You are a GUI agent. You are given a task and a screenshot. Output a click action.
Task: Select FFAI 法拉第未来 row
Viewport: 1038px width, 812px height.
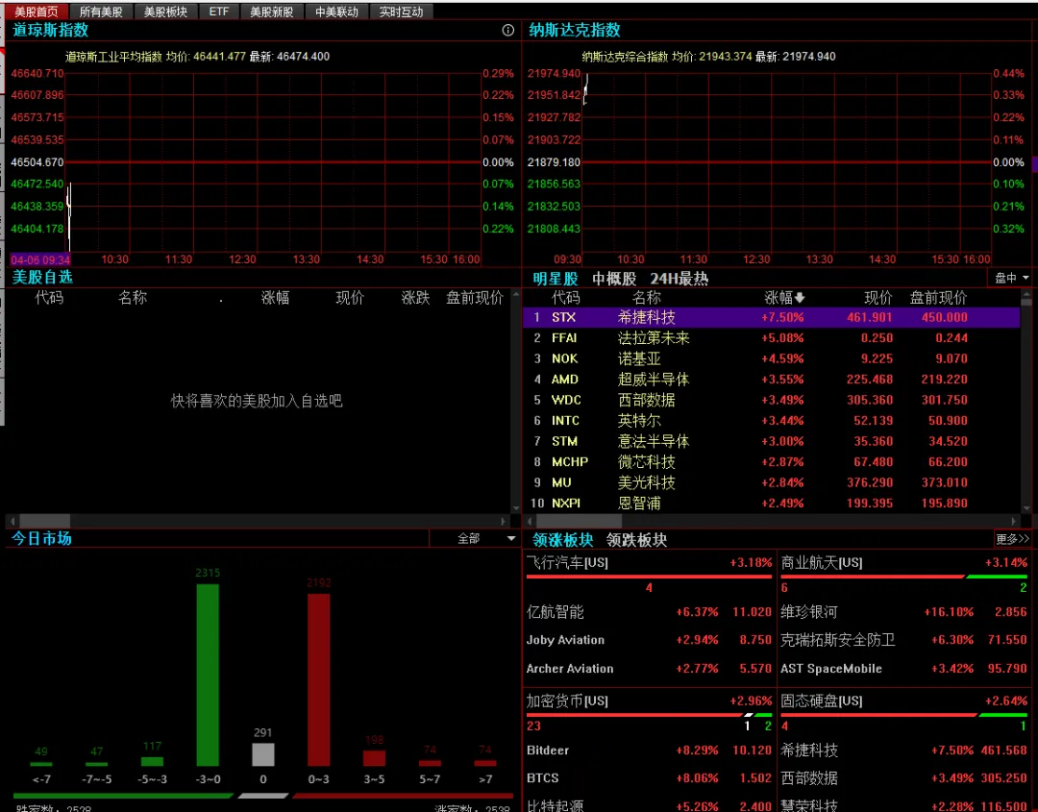pos(771,338)
